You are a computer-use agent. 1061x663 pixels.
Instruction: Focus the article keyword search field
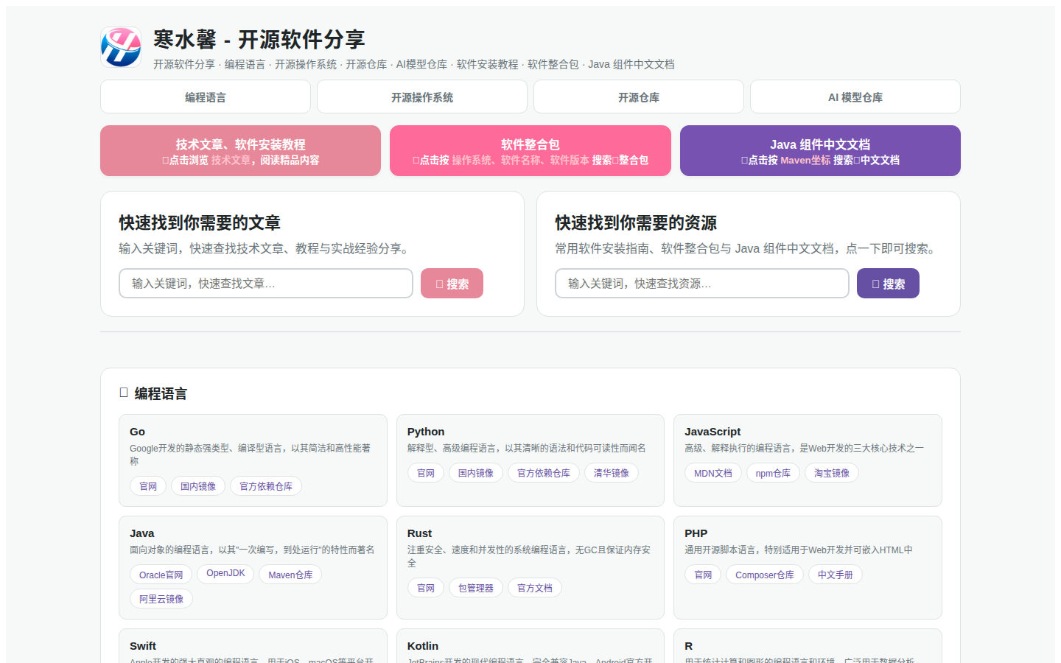coord(266,284)
